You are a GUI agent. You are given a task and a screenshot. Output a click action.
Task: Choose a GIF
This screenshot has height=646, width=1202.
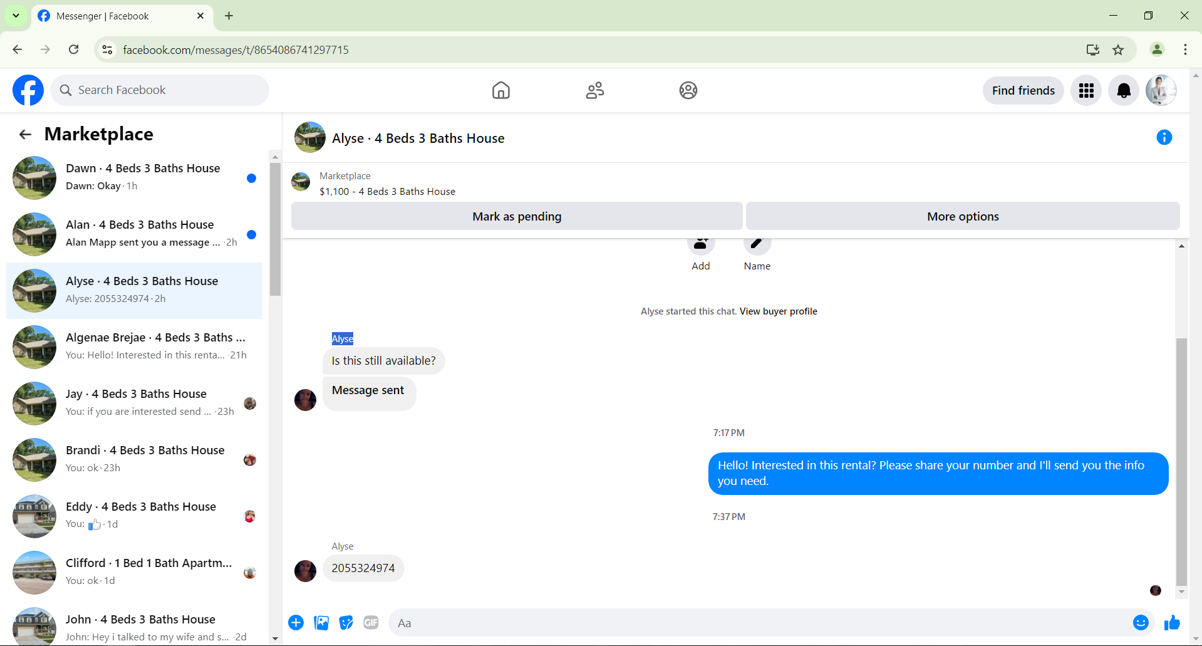(x=371, y=623)
